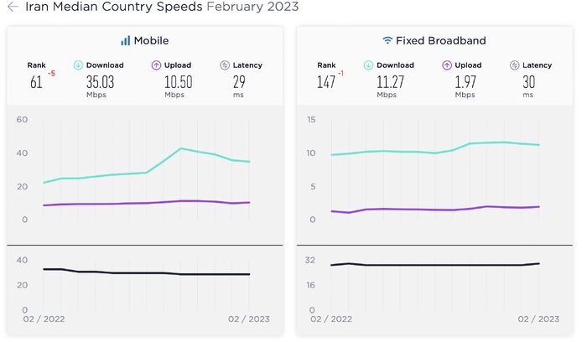Click the back arrow beside Iran title
Screen dimensions: 587x342
click(x=13, y=8)
